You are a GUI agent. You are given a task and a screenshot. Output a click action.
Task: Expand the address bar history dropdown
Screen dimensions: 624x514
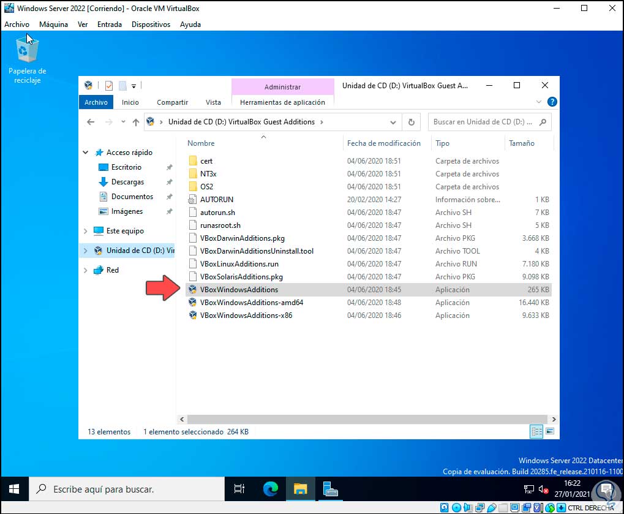393,123
